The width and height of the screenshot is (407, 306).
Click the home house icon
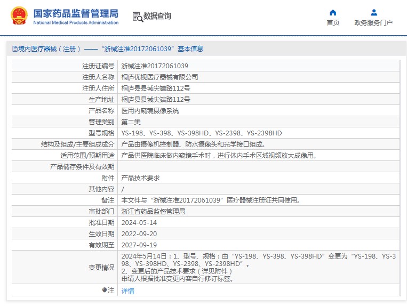333,12
